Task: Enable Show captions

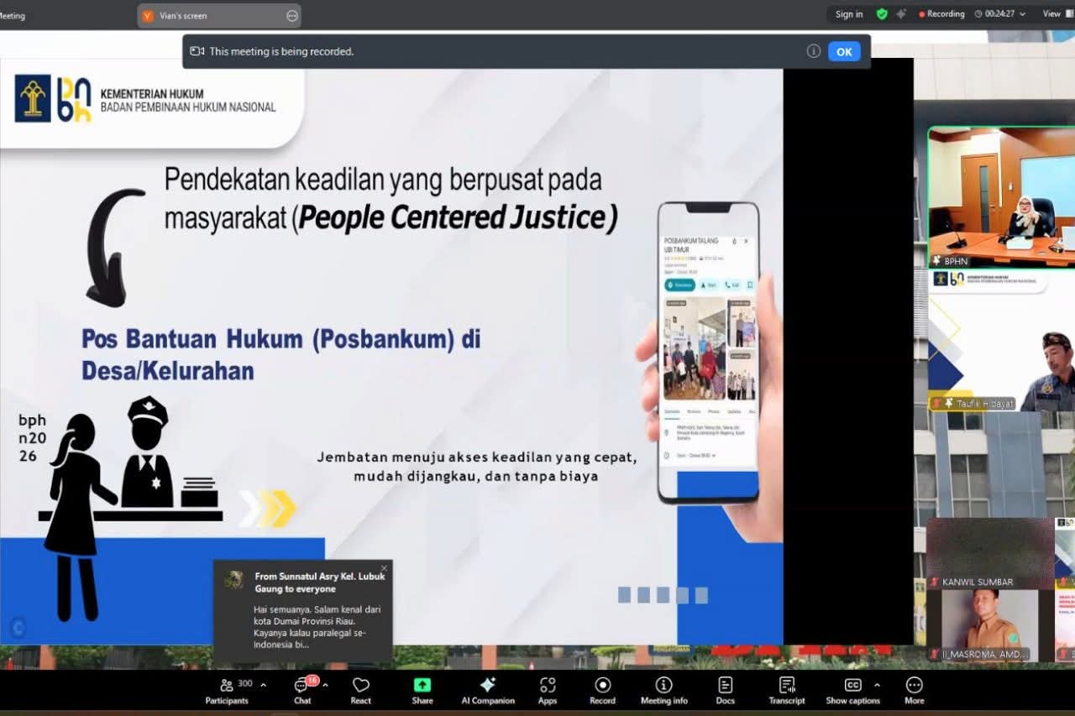Action: pyautogui.click(x=852, y=688)
